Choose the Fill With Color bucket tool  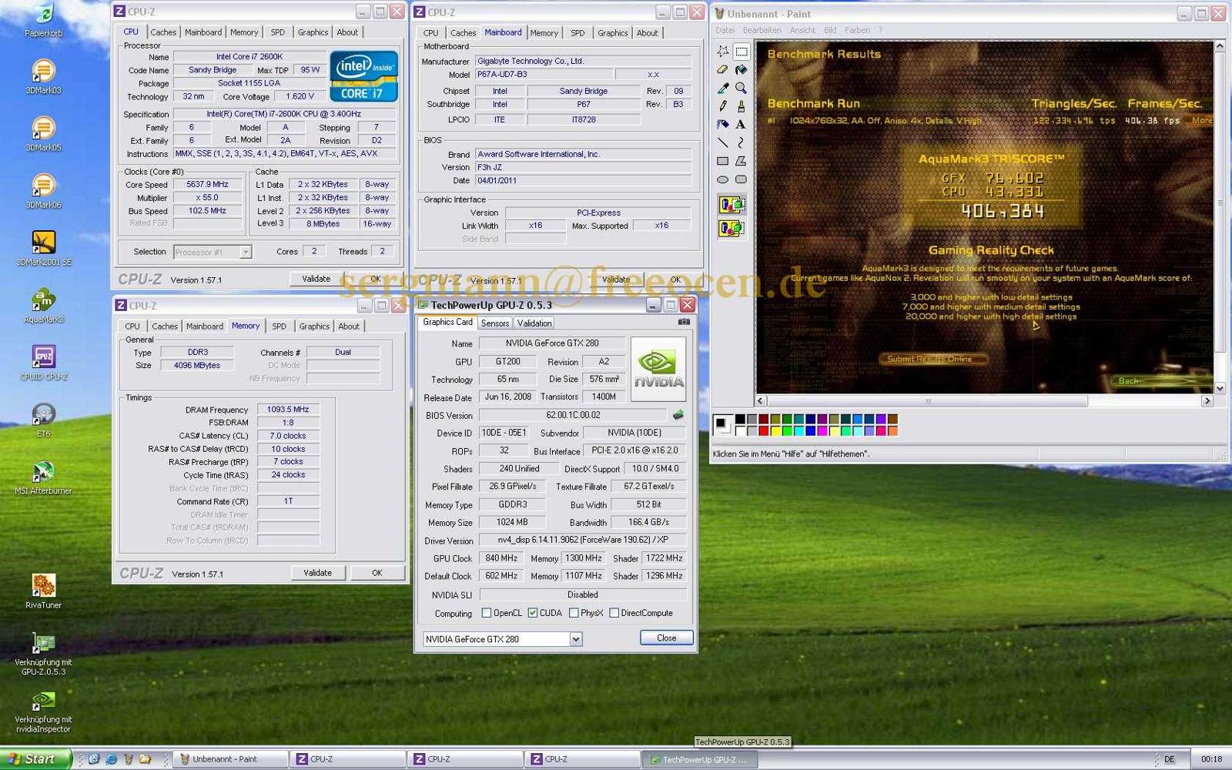pos(741,70)
